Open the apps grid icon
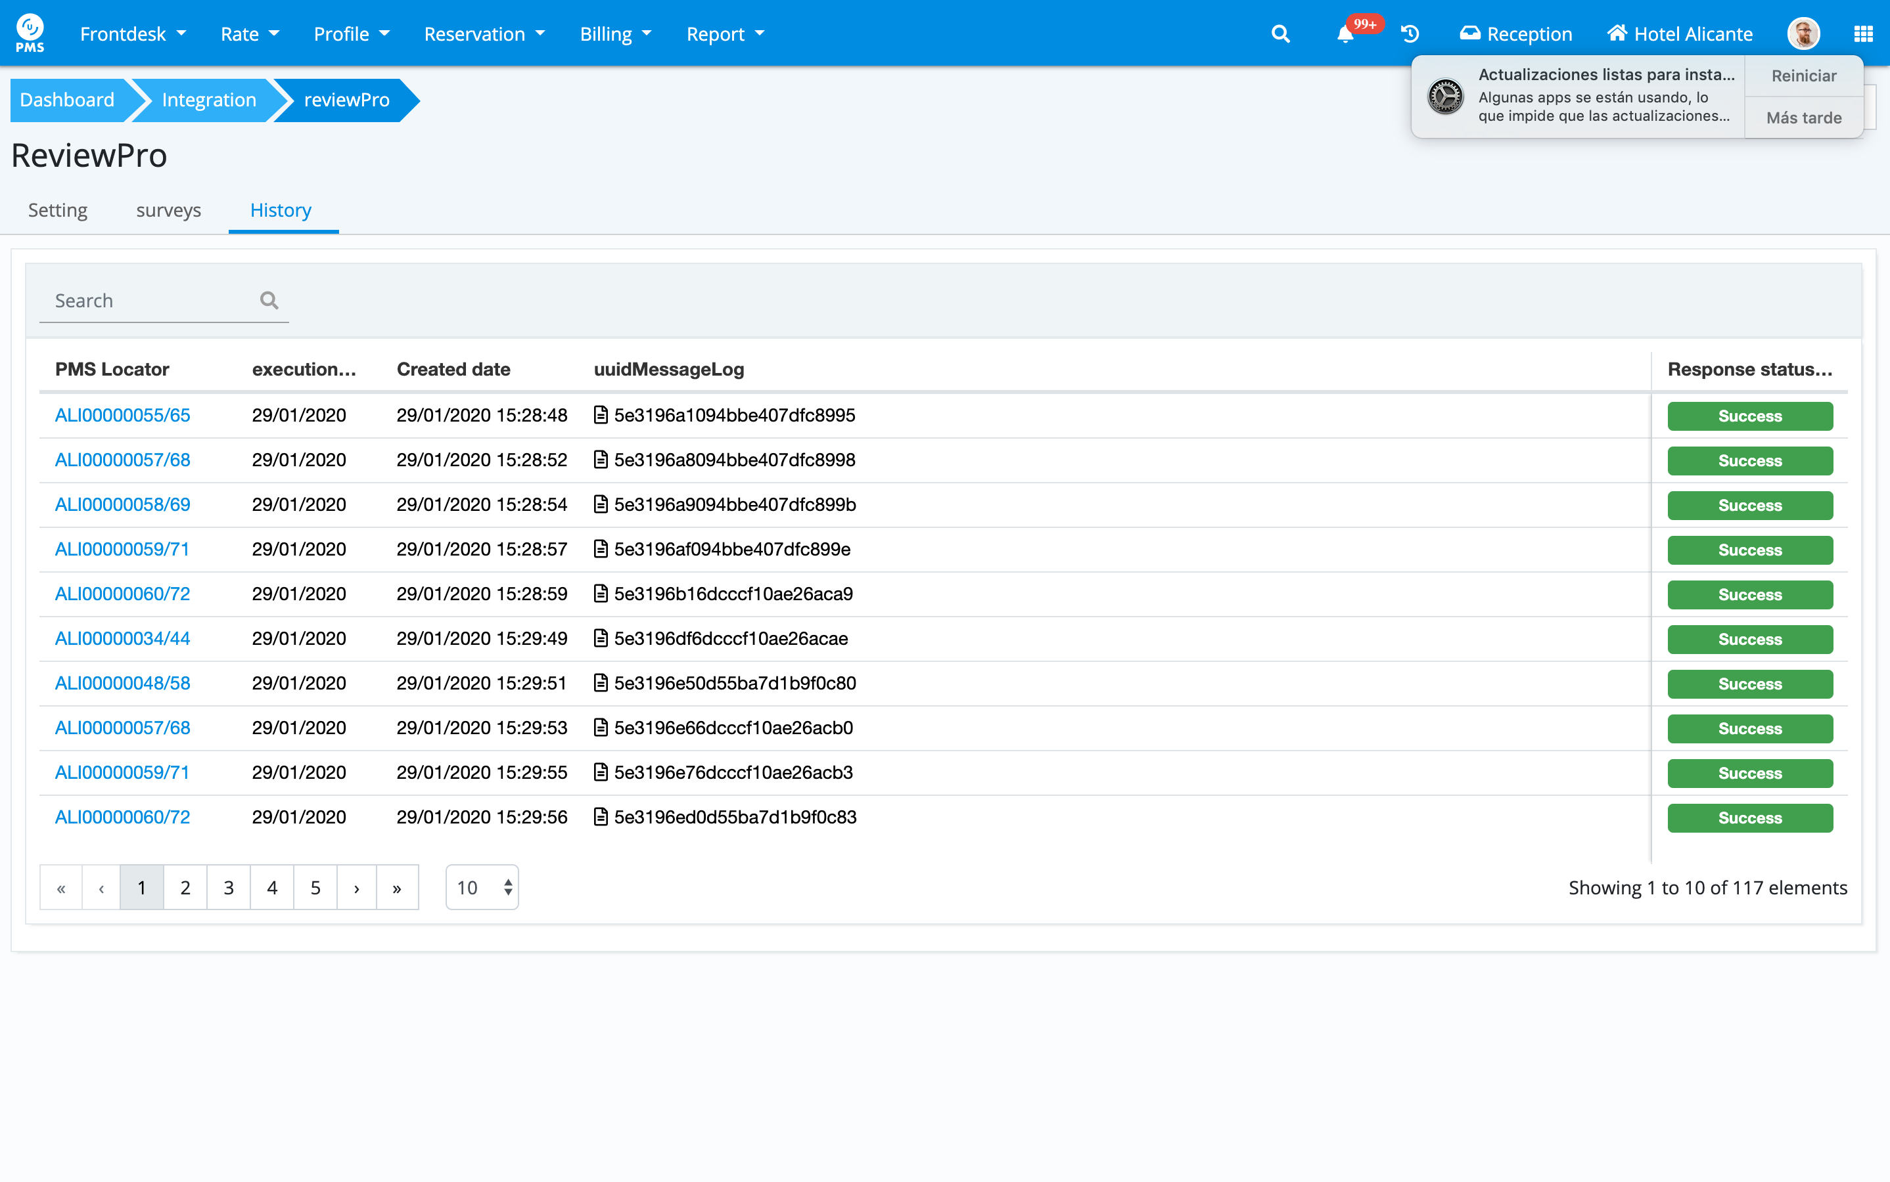The image size is (1890, 1182). point(1862,33)
